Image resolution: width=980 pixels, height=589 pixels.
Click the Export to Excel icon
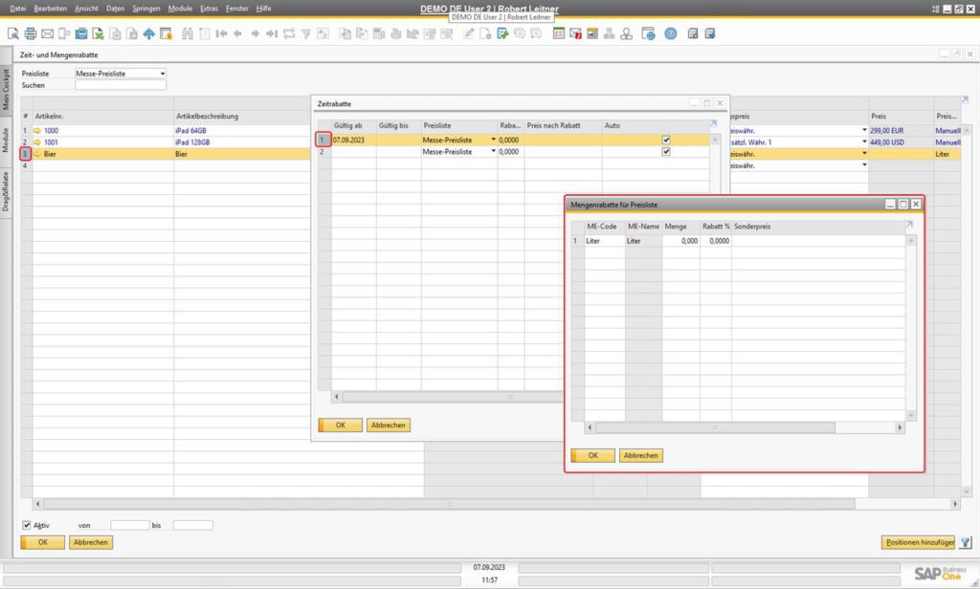click(x=99, y=33)
